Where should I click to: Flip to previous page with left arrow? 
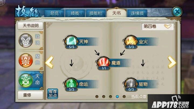pyautogui.click(x=49, y=62)
